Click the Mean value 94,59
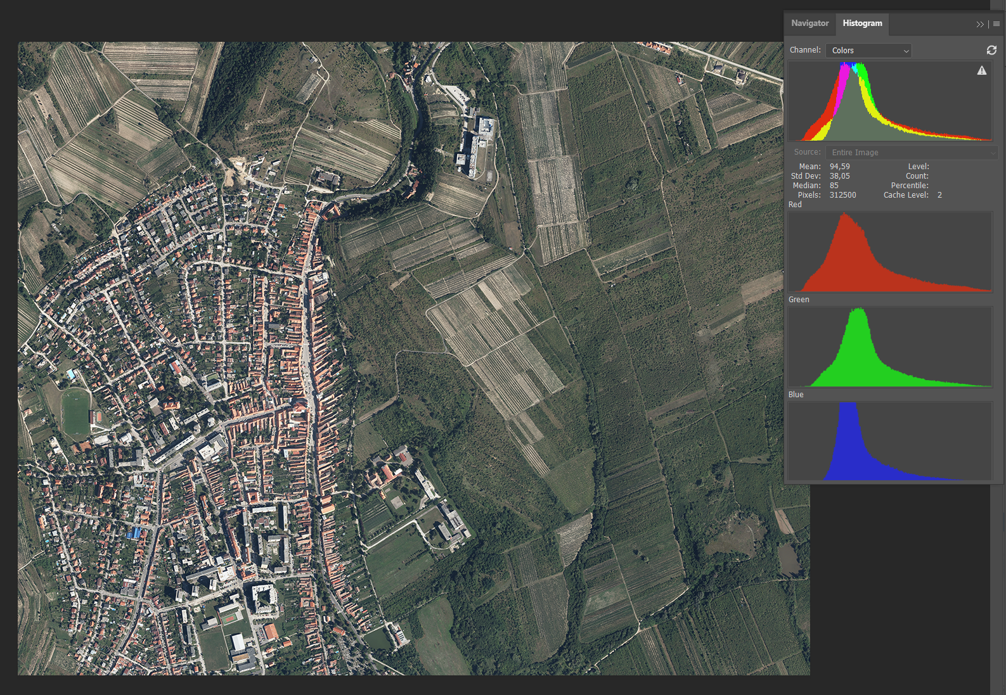 click(840, 167)
